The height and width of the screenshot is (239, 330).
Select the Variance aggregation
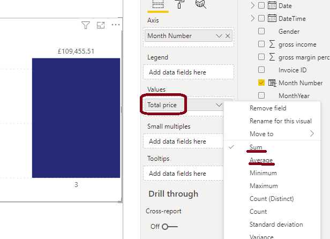pos(261,236)
